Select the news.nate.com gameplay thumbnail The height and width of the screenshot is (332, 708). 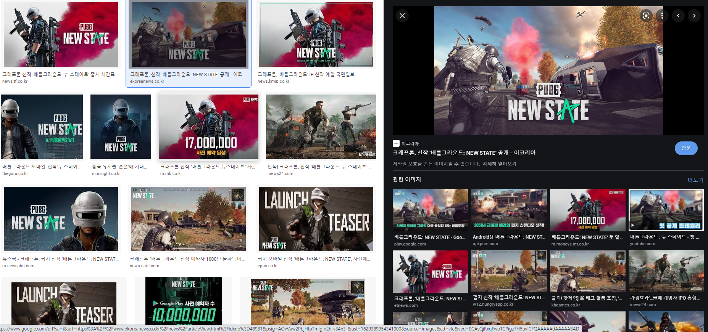[189, 219]
